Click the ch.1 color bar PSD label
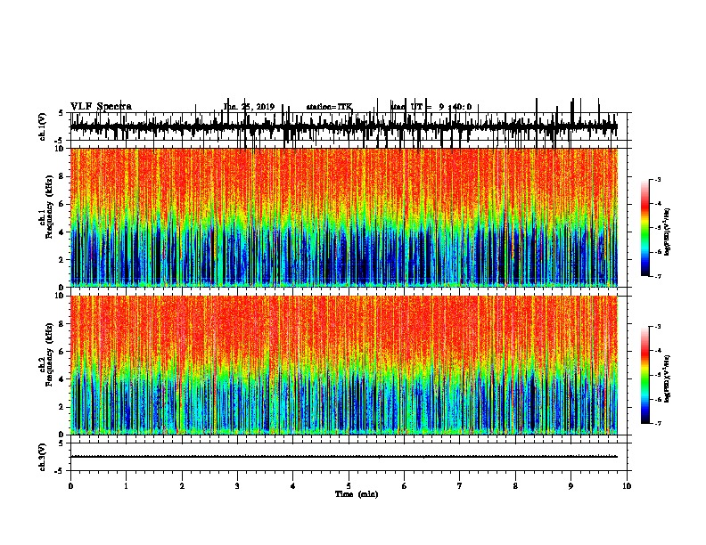The image size is (706, 545). click(667, 232)
